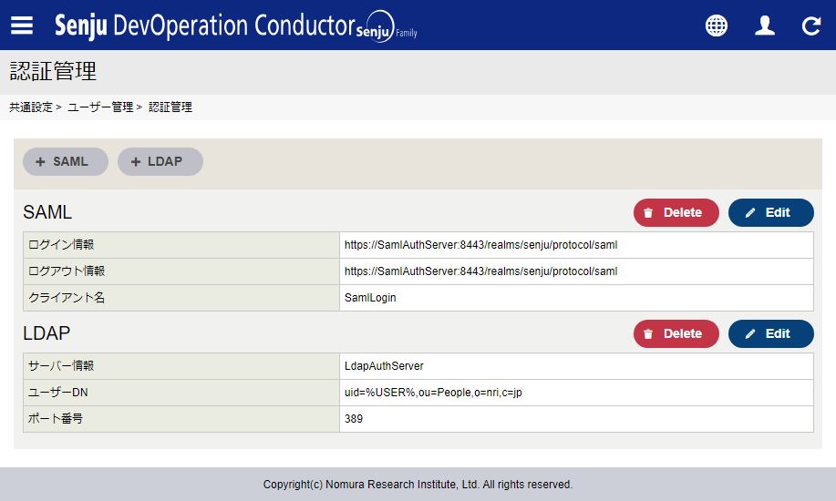Click the LdapAuthServer value
Screen dimensions: 836x501
[384, 365]
